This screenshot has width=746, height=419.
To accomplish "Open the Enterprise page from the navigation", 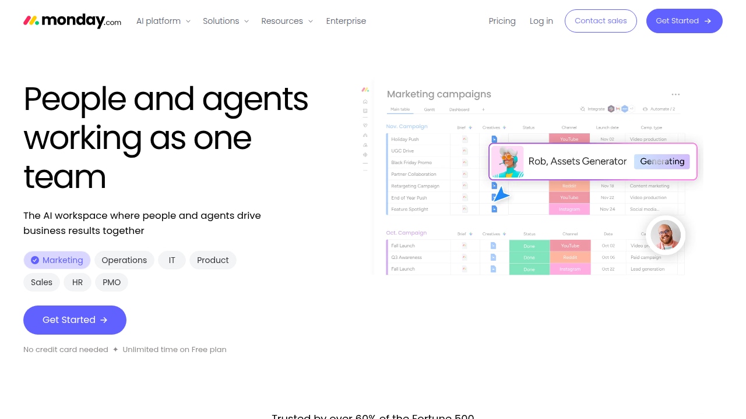I will coord(346,21).
